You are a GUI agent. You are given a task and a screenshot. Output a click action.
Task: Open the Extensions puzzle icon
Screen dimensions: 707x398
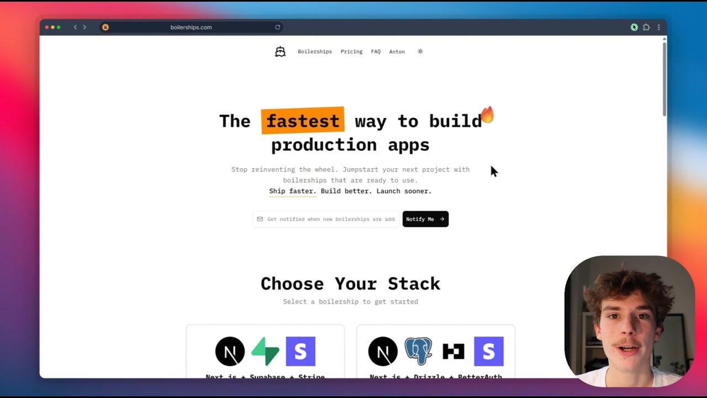[646, 27]
